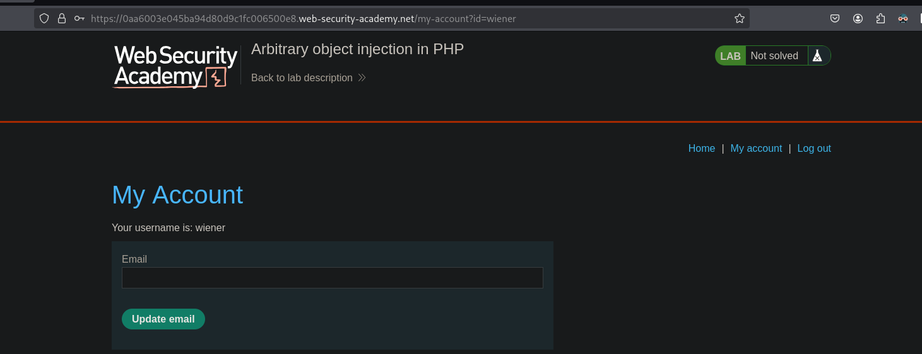This screenshot has height=354, width=922.
Task: Bookmark this page with the star
Action: click(x=740, y=19)
